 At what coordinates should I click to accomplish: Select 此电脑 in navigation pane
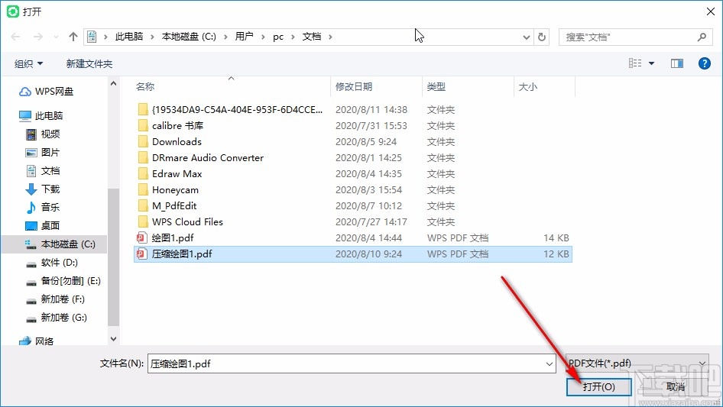click(x=41, y=115)
